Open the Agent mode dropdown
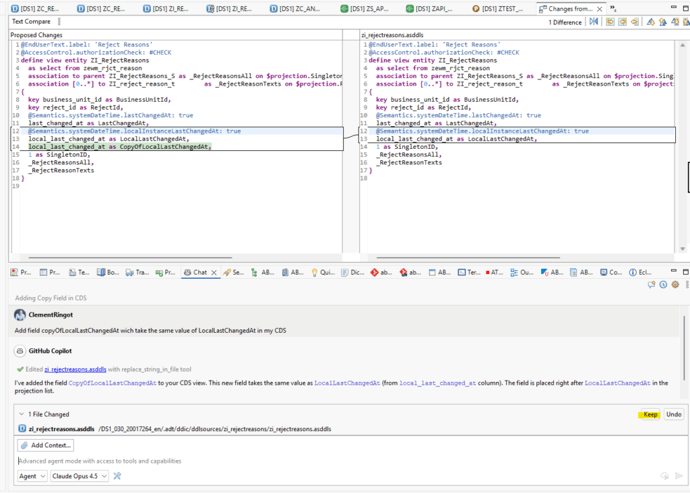The height and width of the screenshot is (493, 690). (32, 476)
